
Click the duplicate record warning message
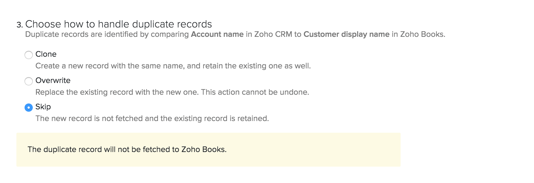click(127, 149)
